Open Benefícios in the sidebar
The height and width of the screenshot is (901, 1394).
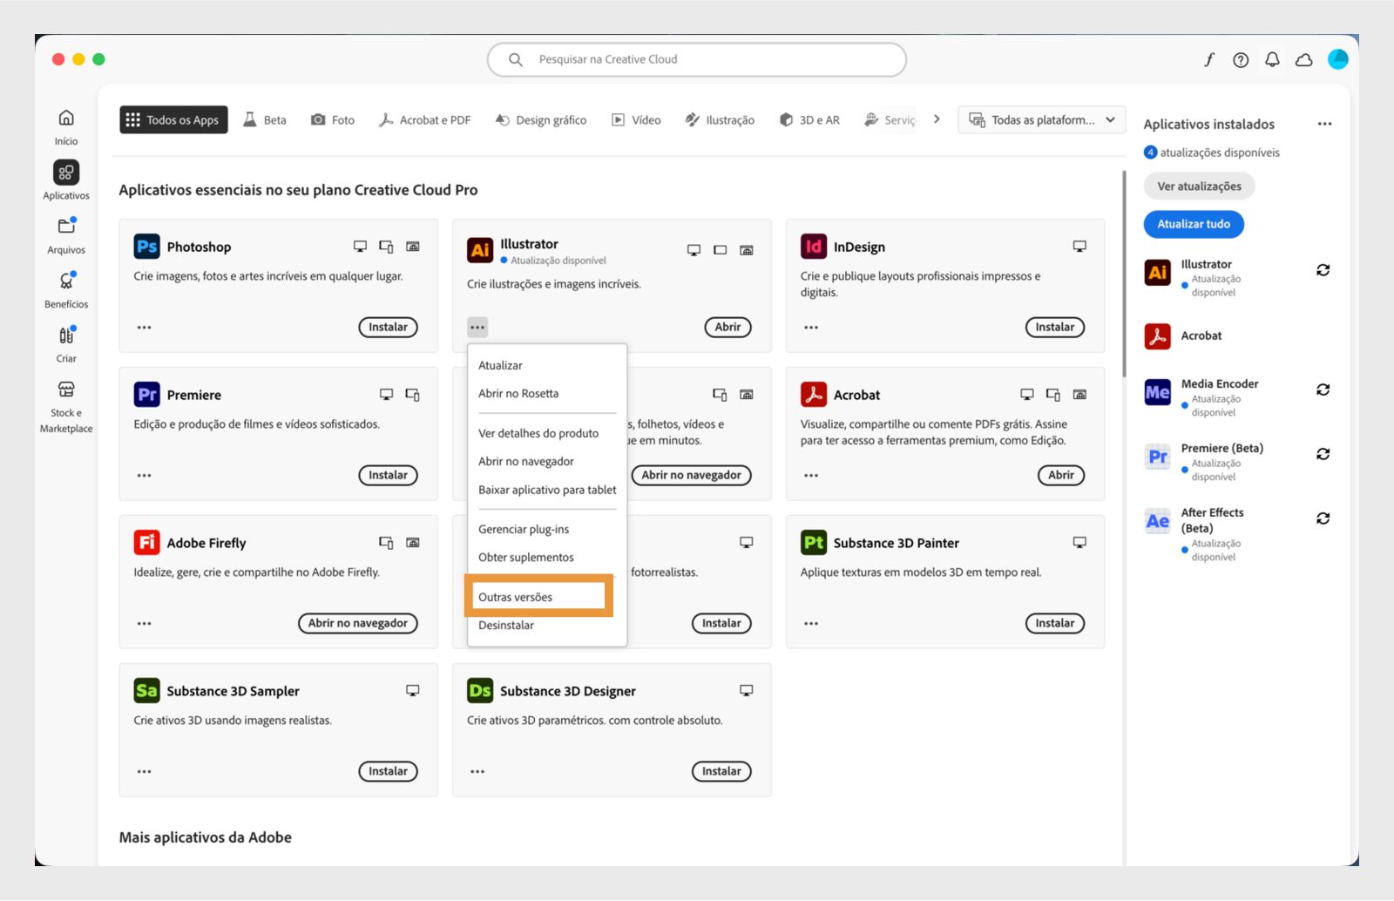click(x=66, y=281)
